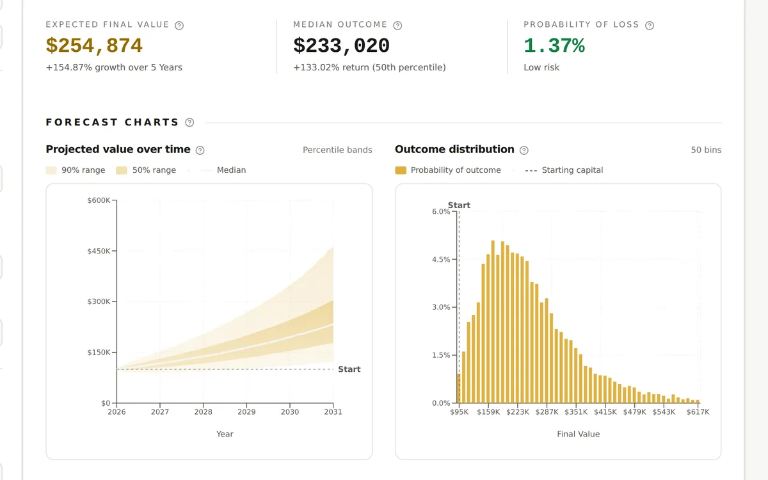Screen dimensions: 768x480
Task: Click the 50 bins label
Action: coord(706,150)
